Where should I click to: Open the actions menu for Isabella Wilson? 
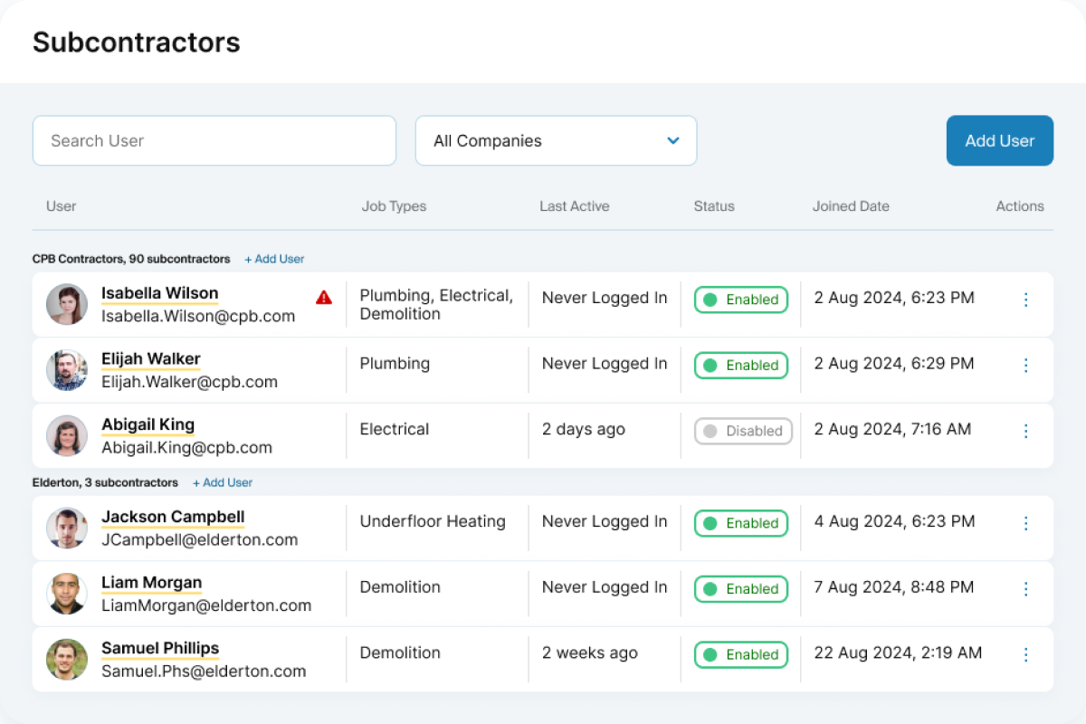(x=1025, y=300)
